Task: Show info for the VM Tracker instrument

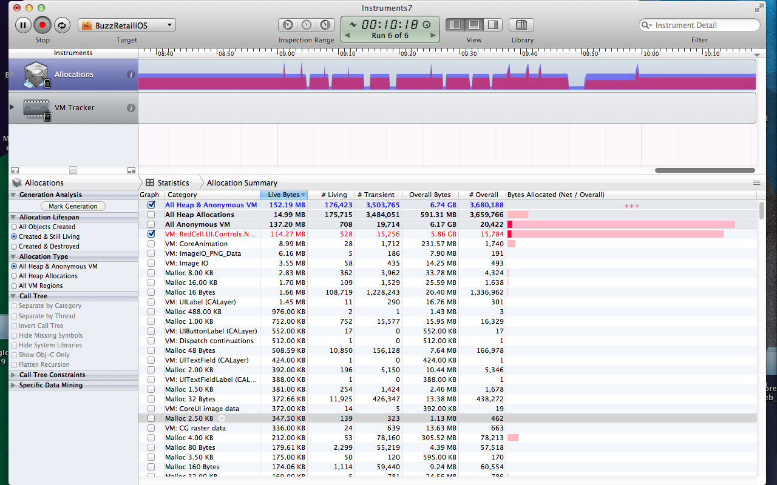Action: pyautogui.click(x=131, y=108)
